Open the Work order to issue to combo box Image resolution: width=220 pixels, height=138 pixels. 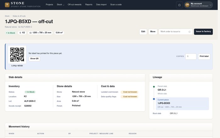click(x=175, y=32)
